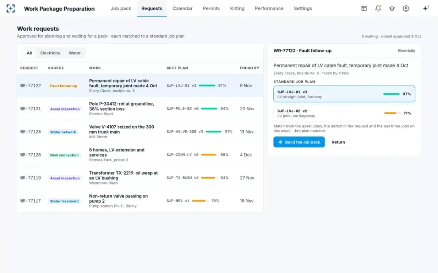This screenshot has height=273, width=438.
Task: Click the Work Package Preparation title
Action: 59,9
